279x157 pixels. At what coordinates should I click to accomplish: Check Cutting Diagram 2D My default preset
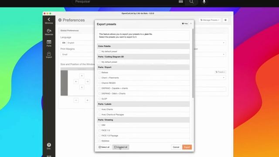[99, 62]
